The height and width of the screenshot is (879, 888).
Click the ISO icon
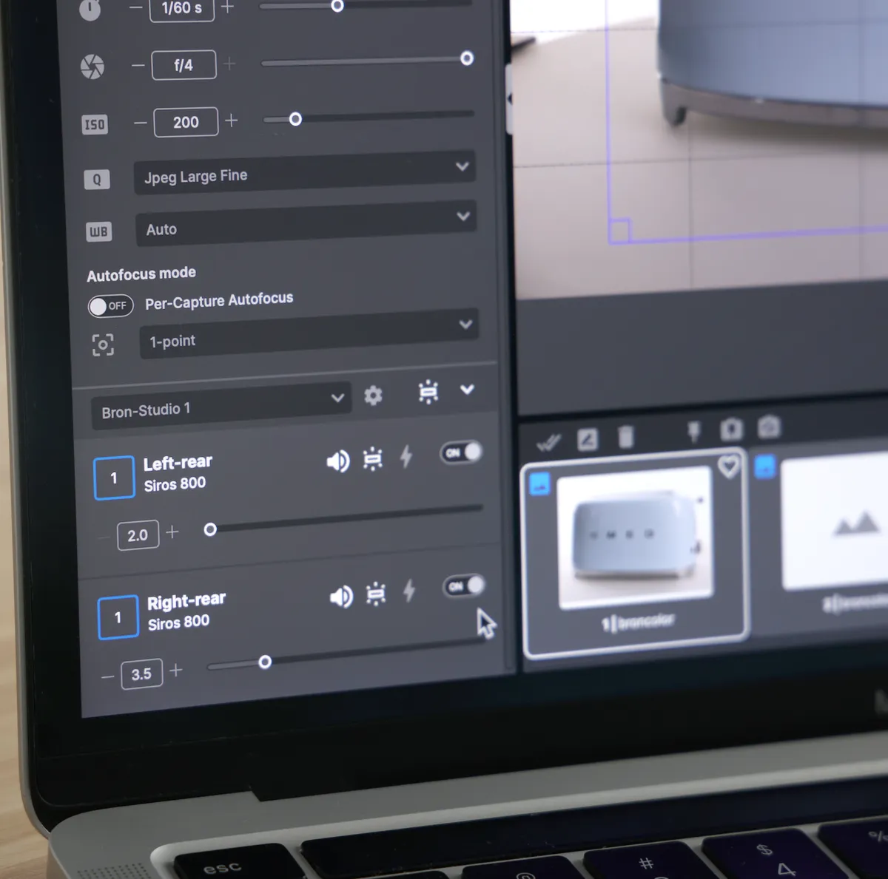tap(95, 124)
